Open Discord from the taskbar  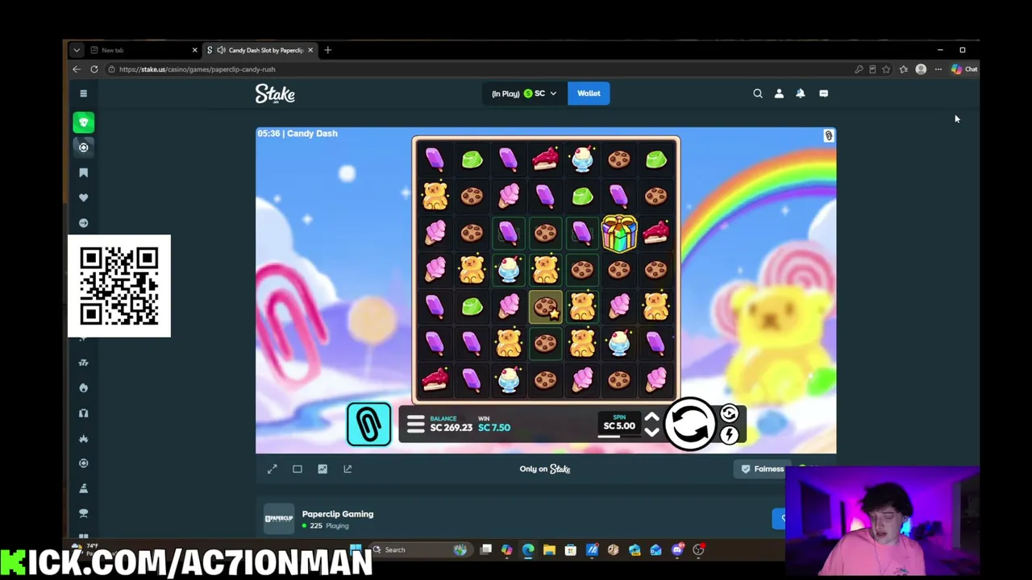coord(677,550)
